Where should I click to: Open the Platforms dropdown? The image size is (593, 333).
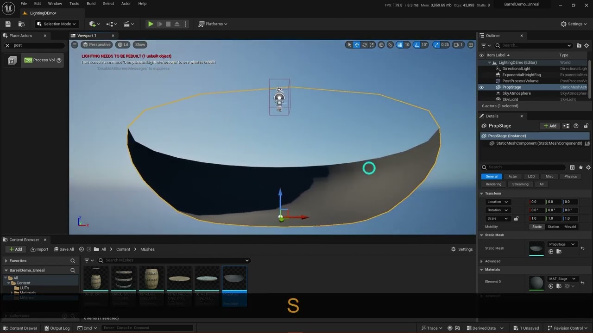point(213,24)
